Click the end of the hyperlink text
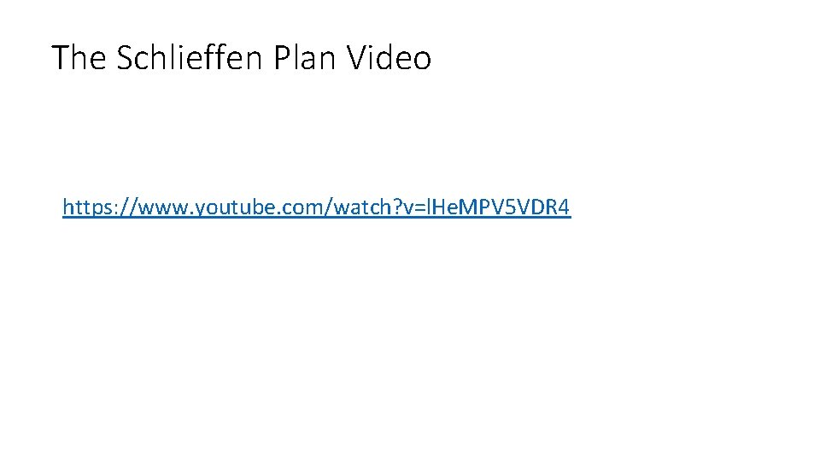Image resolution: width=820 pixels, height=461 pixels. (570, 207)
